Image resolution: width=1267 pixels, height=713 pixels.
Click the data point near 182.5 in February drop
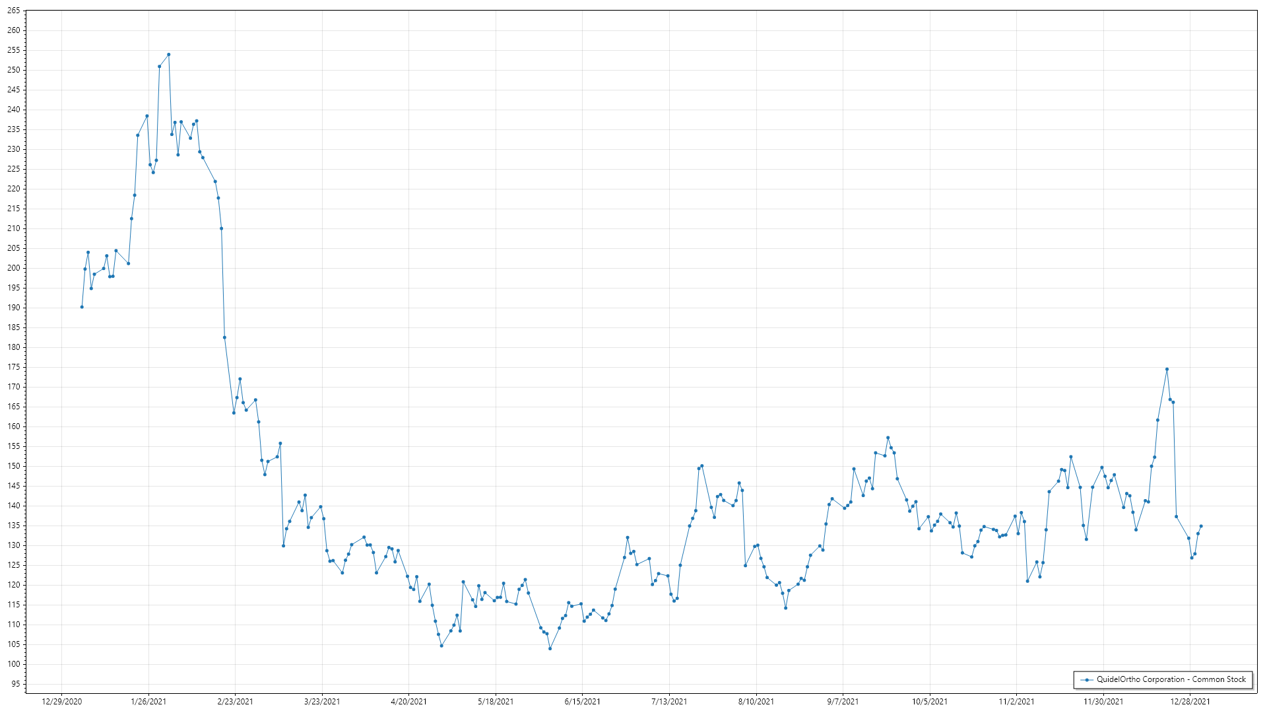[224, 337]
